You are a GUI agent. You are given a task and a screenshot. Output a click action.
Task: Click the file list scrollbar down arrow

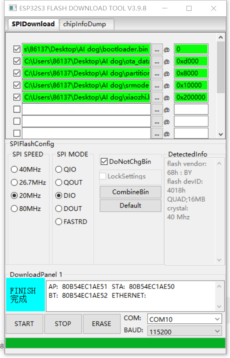(221, 135)
